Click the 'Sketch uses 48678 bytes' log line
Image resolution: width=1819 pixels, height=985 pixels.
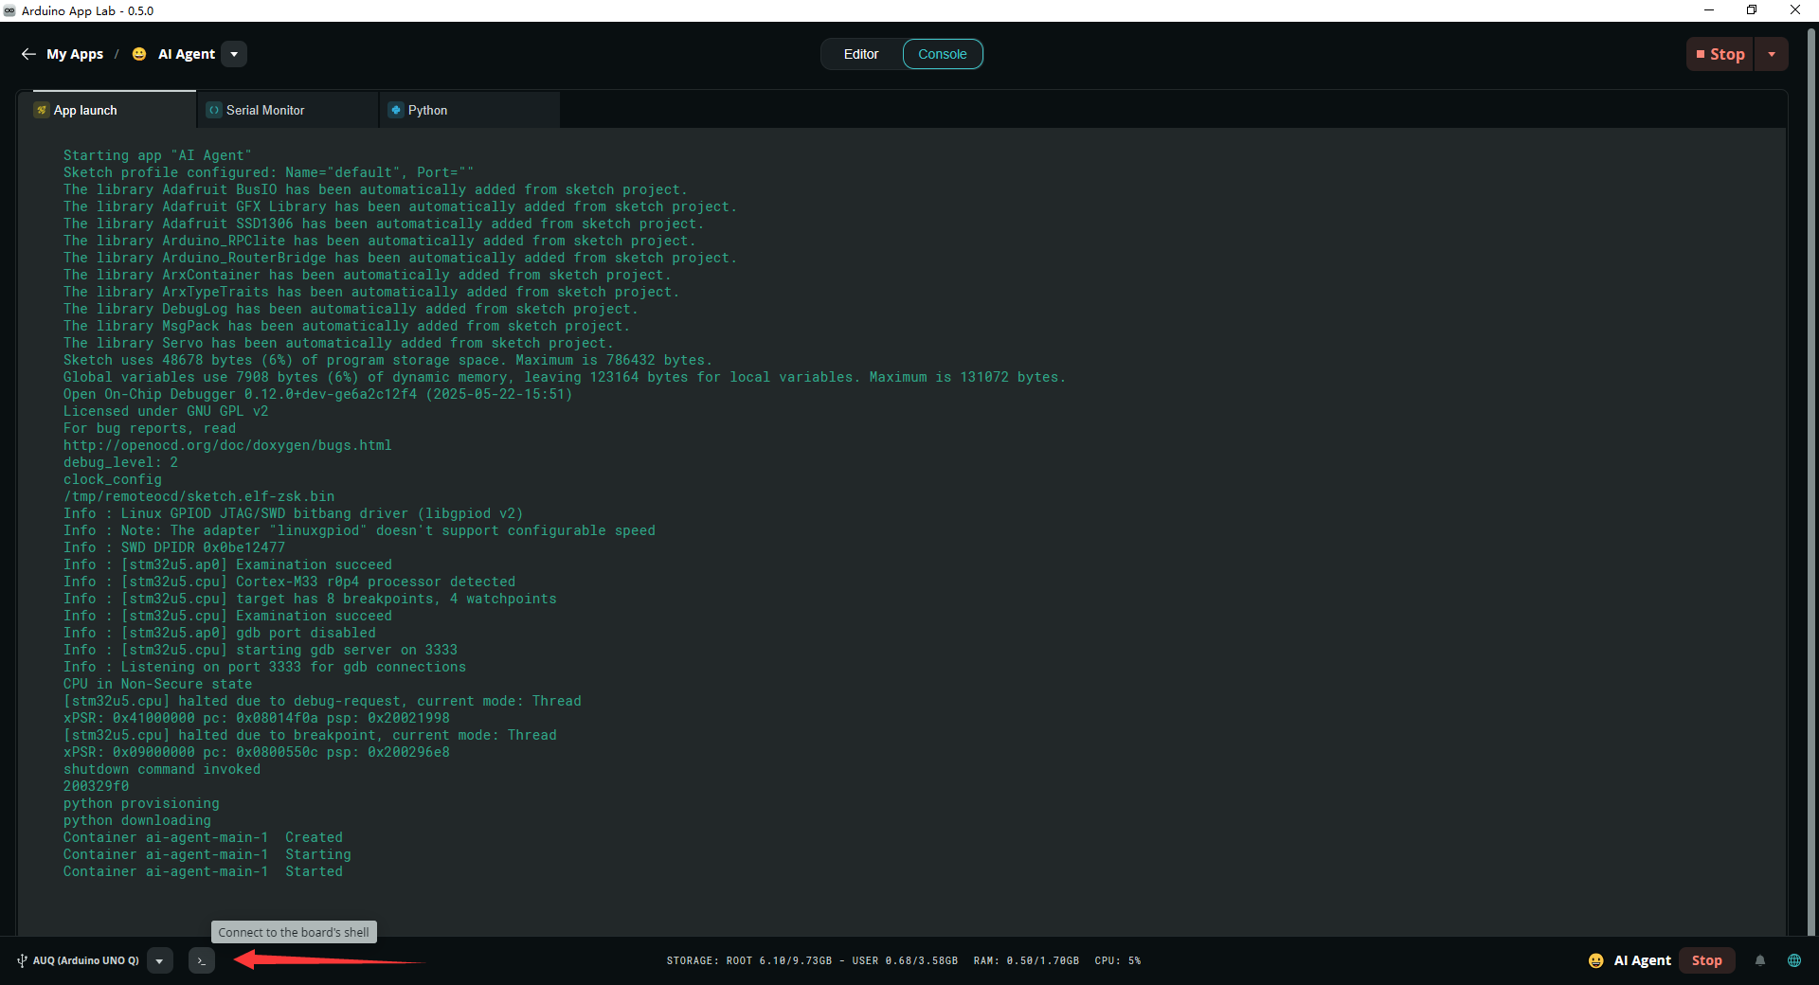(x=387, y=360)
